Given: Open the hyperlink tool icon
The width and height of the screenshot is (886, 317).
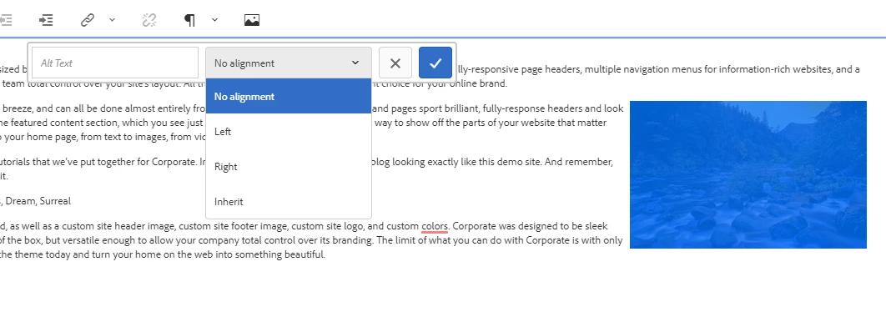Looking at the screenshot, I should pos(87,20).
